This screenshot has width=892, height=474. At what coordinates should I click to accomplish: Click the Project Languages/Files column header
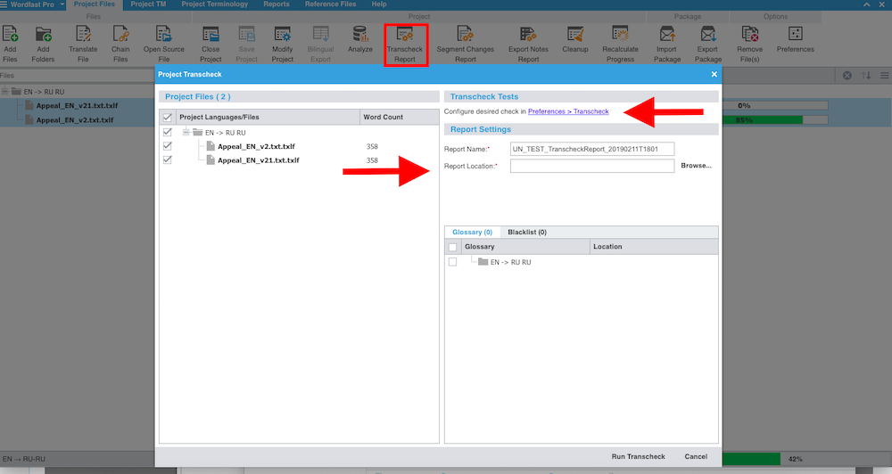coord(268,117)
